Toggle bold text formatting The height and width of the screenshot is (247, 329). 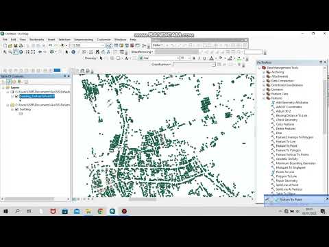click(194, 58)
